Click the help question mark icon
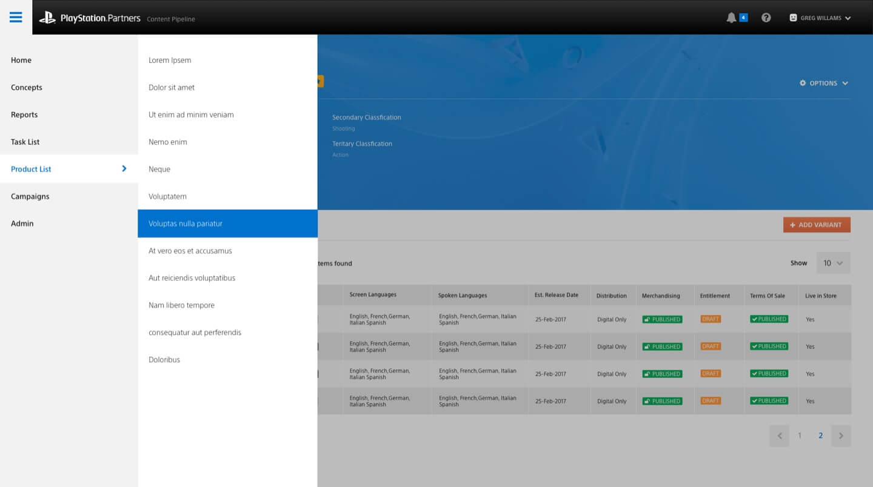 click(766, 18)
